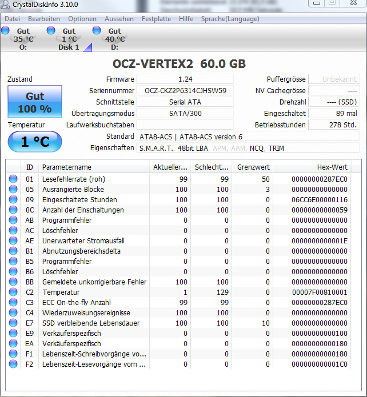
Task: Select the SSD verbleibende Lebensdauer name
Action: tap(91, 323)
